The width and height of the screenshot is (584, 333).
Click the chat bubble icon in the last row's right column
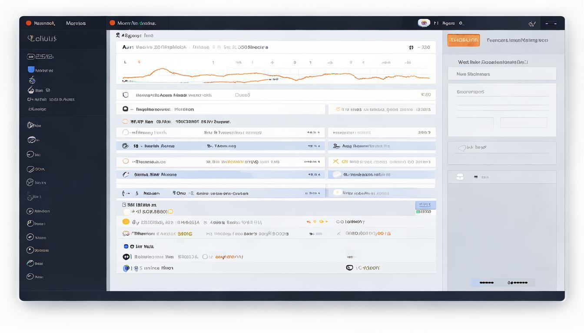[x=349, y=268]
